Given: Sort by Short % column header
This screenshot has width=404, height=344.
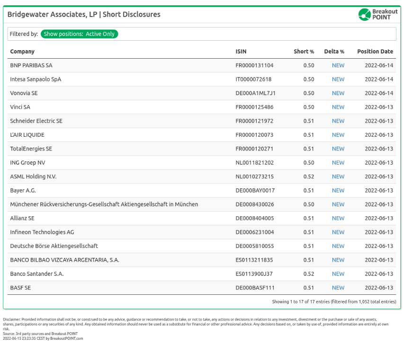Looking at the screenshot, I should coord(304,52).
